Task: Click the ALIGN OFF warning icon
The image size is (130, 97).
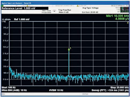Action: pyautogui.click(x=78, y=6)
